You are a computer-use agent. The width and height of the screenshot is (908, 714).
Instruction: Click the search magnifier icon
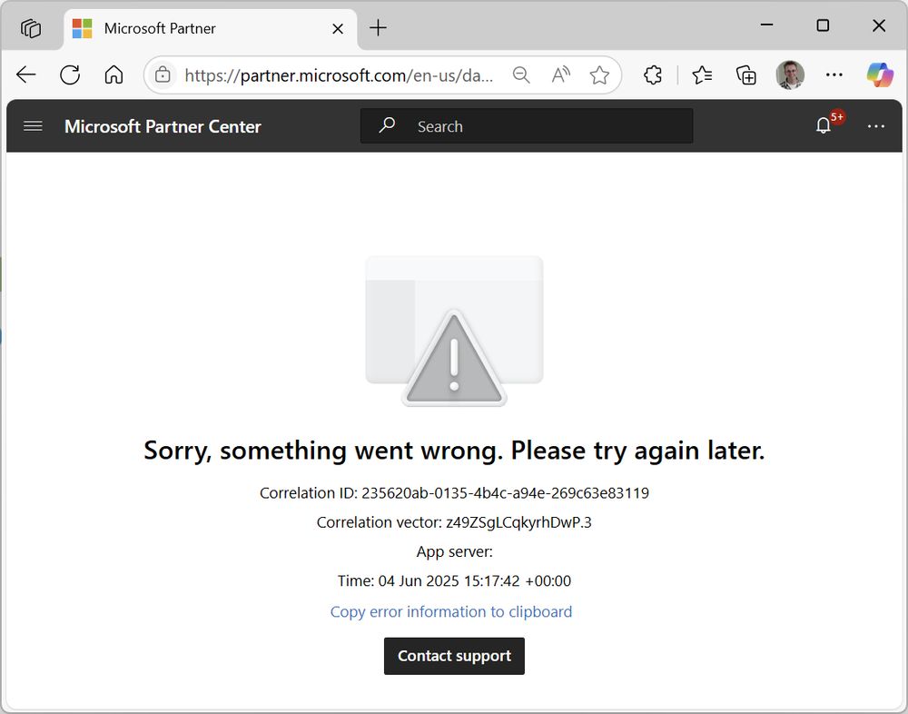pos(387,125)
